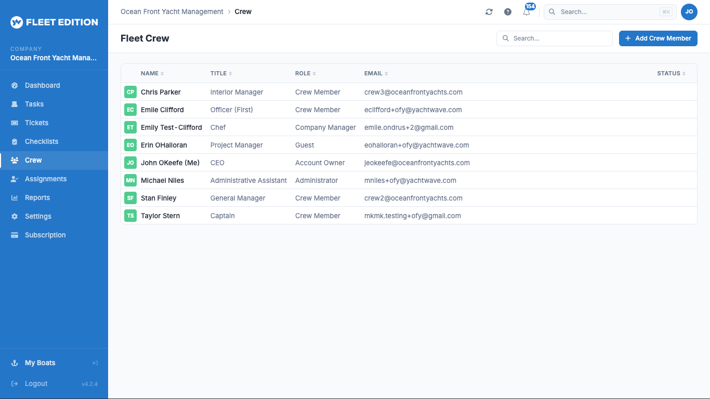Open the Assignments page
This screenshot has width=710, height=399.
[x=54, y=179]
